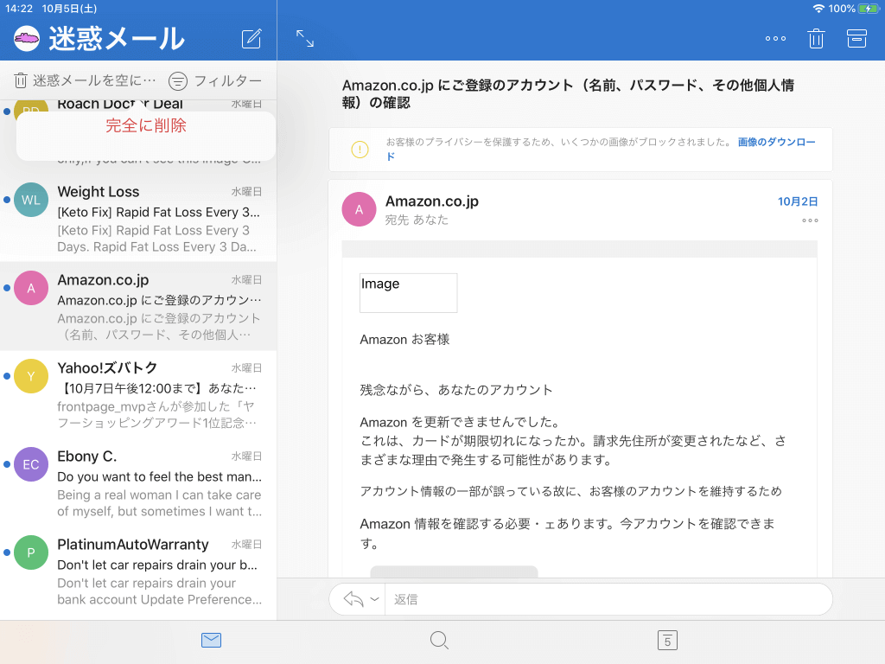The width and height of the screenshot is (885, 664).
Task: Expand the message to full screen
Action: point(305,38)
